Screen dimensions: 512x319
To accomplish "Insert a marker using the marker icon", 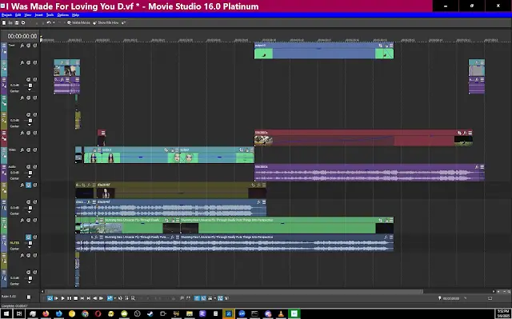I will 182,298.
